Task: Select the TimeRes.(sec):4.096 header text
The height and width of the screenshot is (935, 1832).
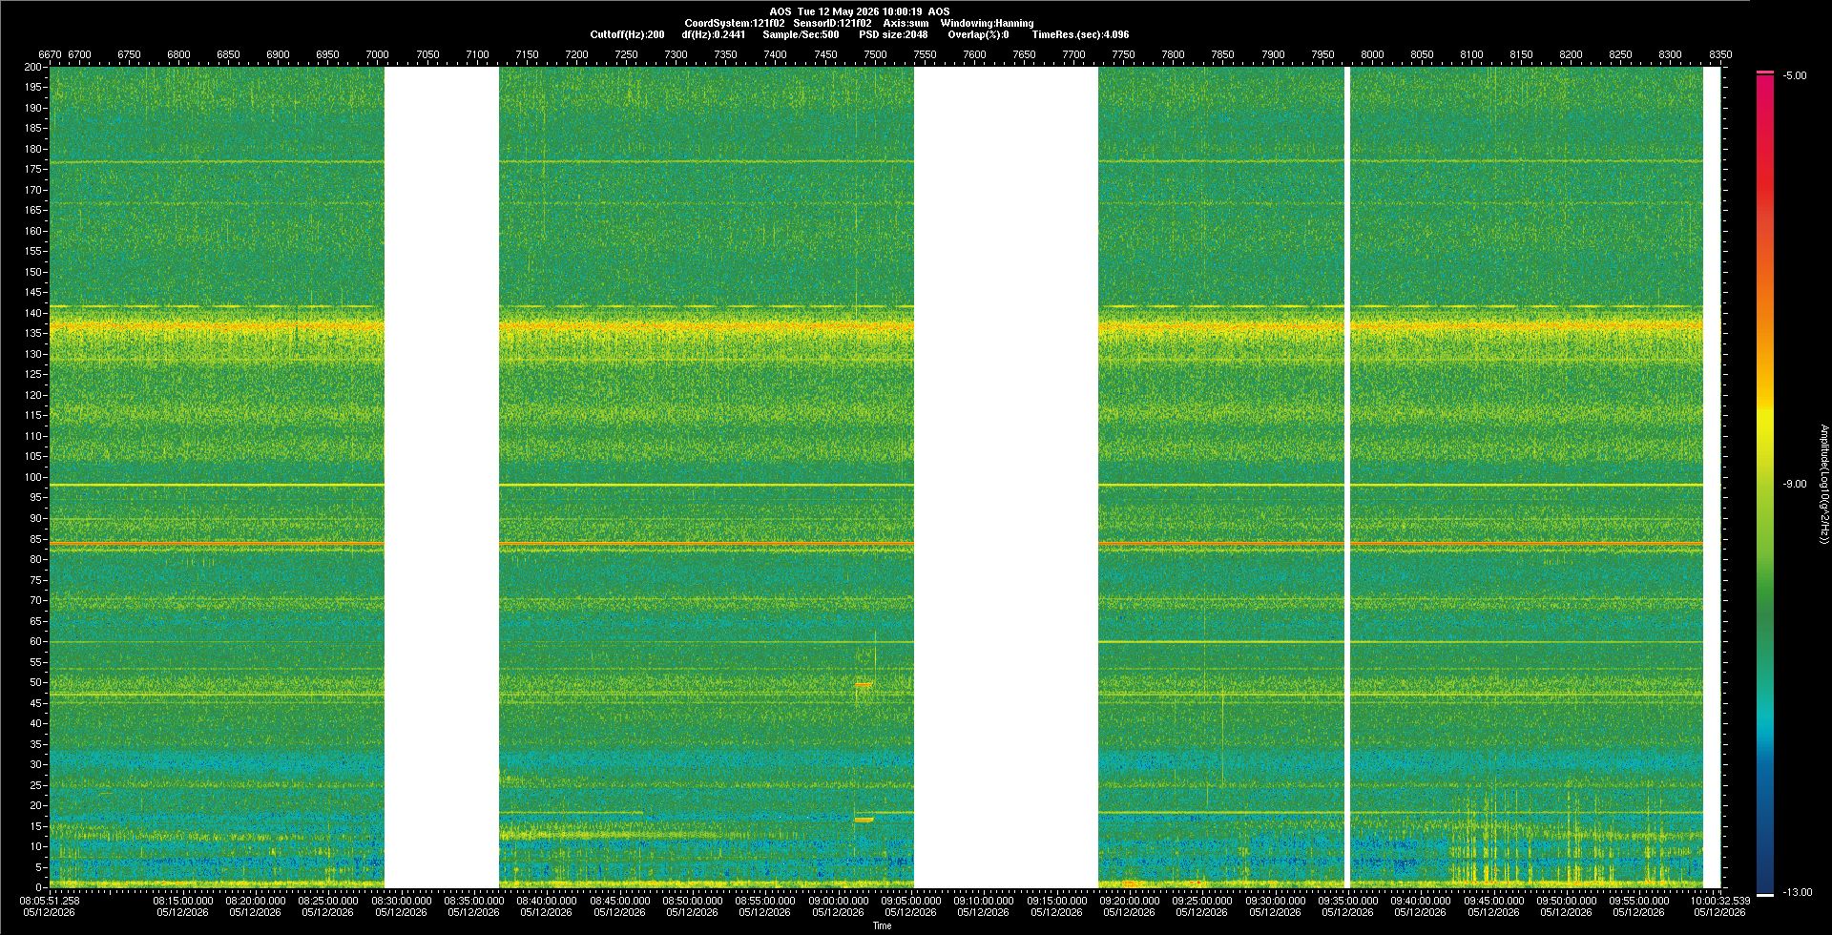Action: [1080, 34]
